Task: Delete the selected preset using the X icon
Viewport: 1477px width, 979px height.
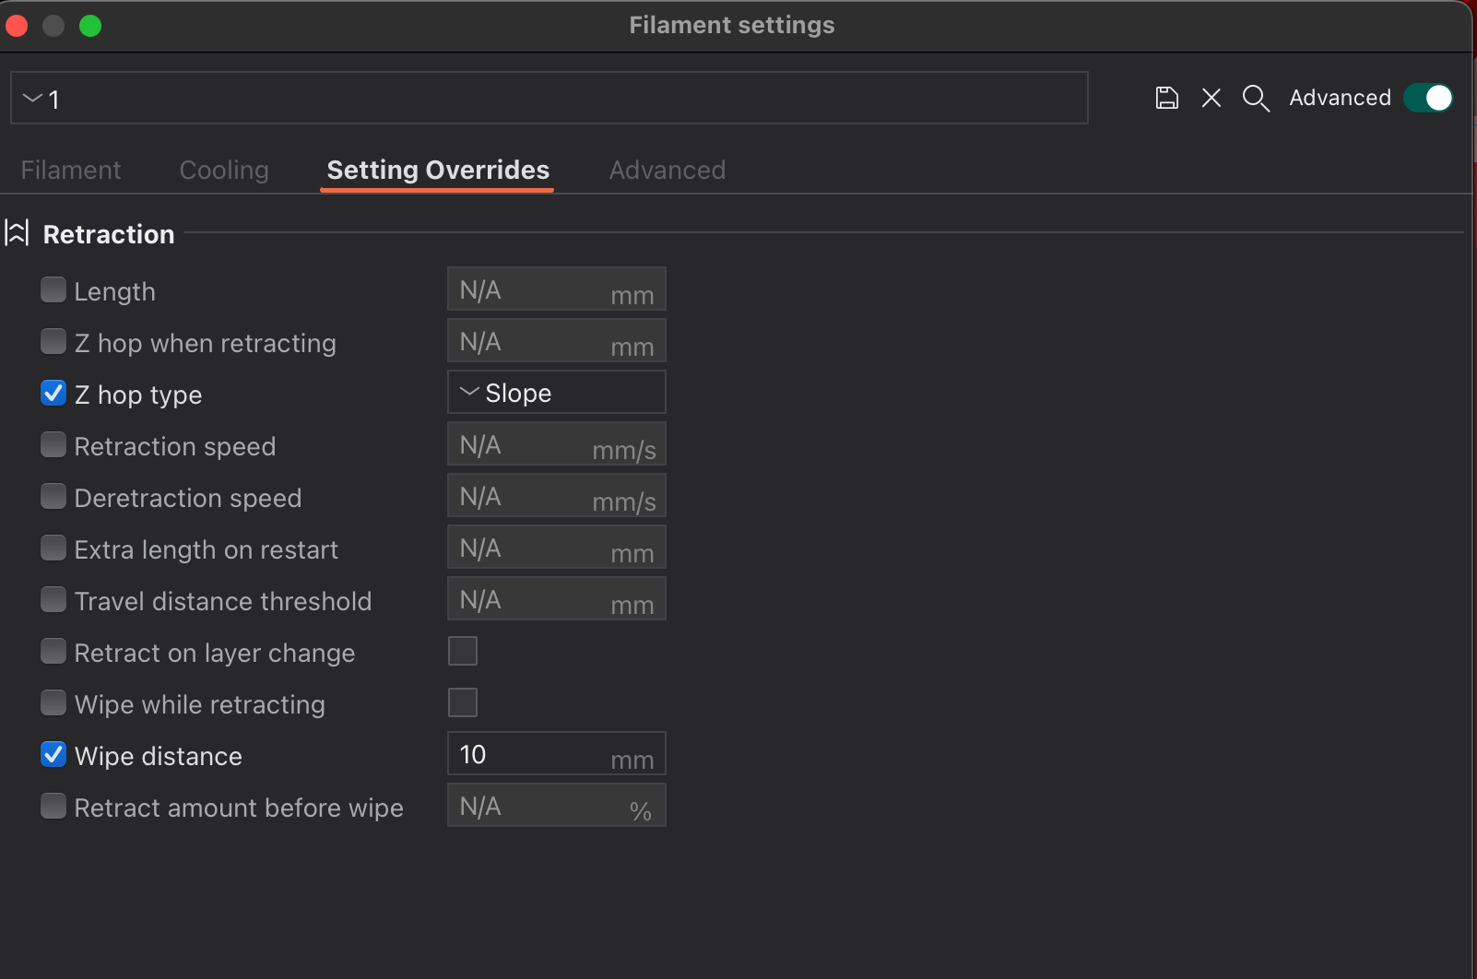Action: [x=1211, y=97]
